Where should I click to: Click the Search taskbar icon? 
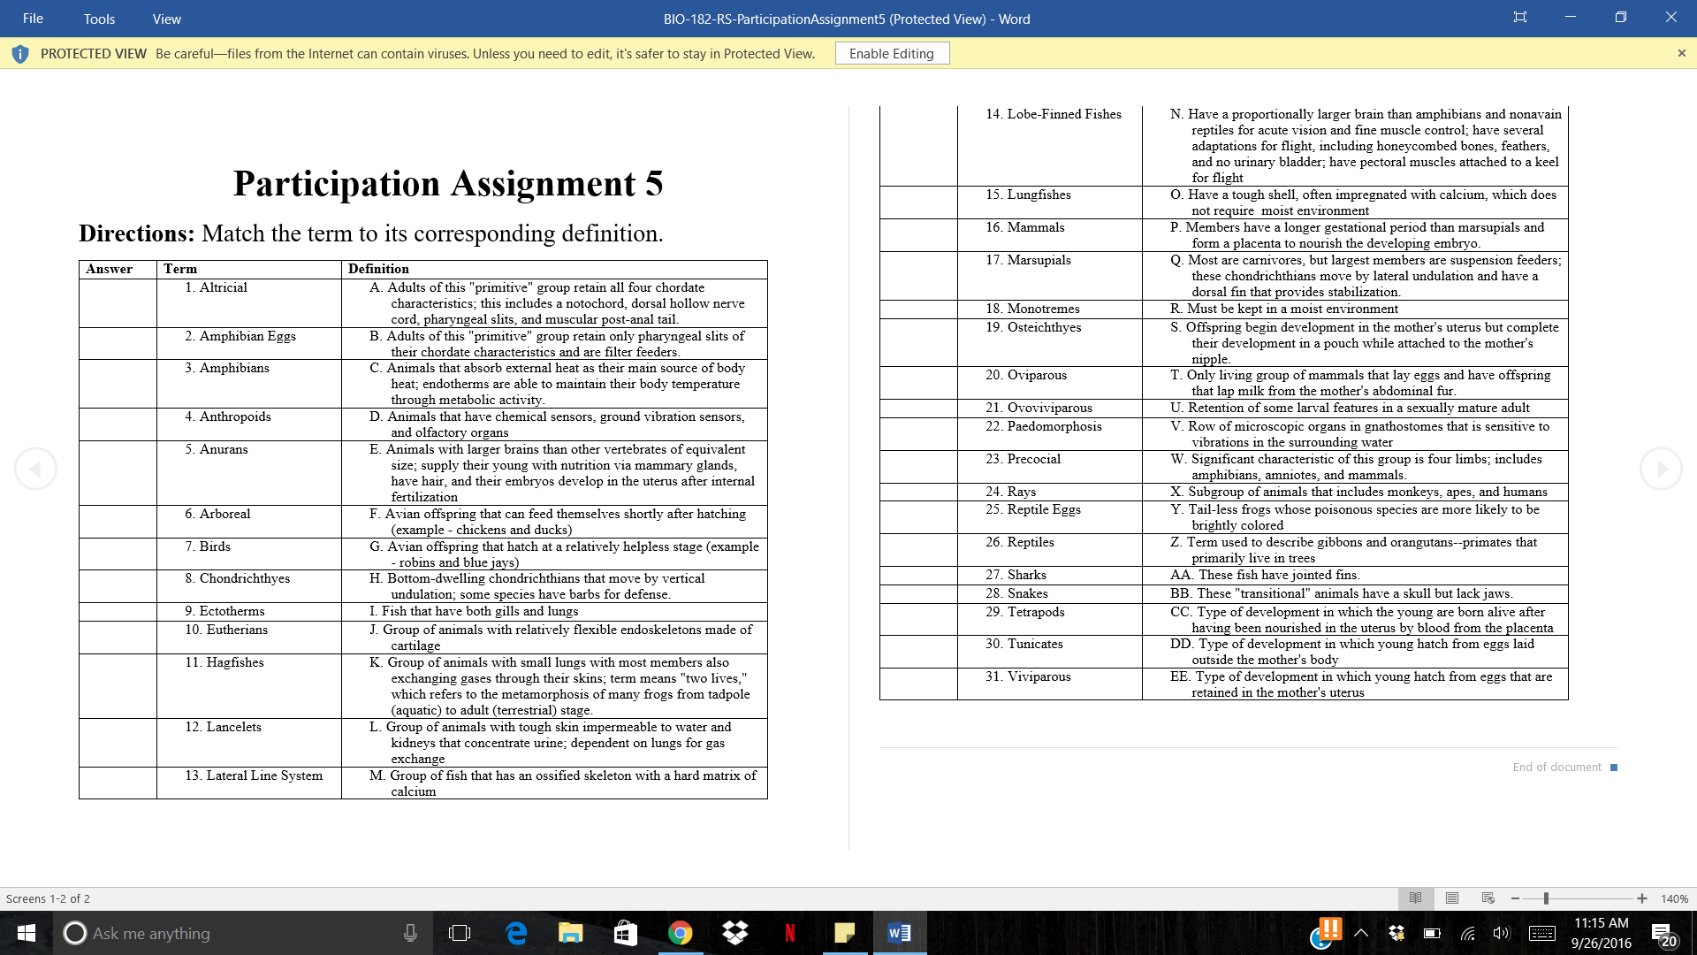72,933
